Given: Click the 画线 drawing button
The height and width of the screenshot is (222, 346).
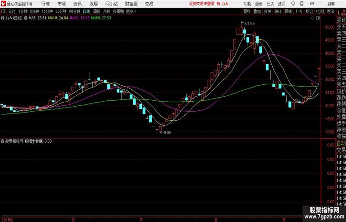Looking at the screenshot, I should [288, 11].
